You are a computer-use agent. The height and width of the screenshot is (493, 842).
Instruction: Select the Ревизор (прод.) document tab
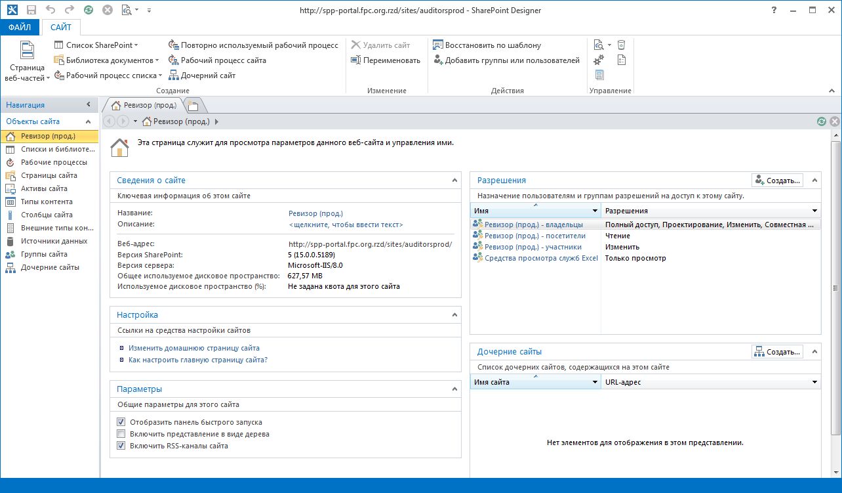coord(143,105)
